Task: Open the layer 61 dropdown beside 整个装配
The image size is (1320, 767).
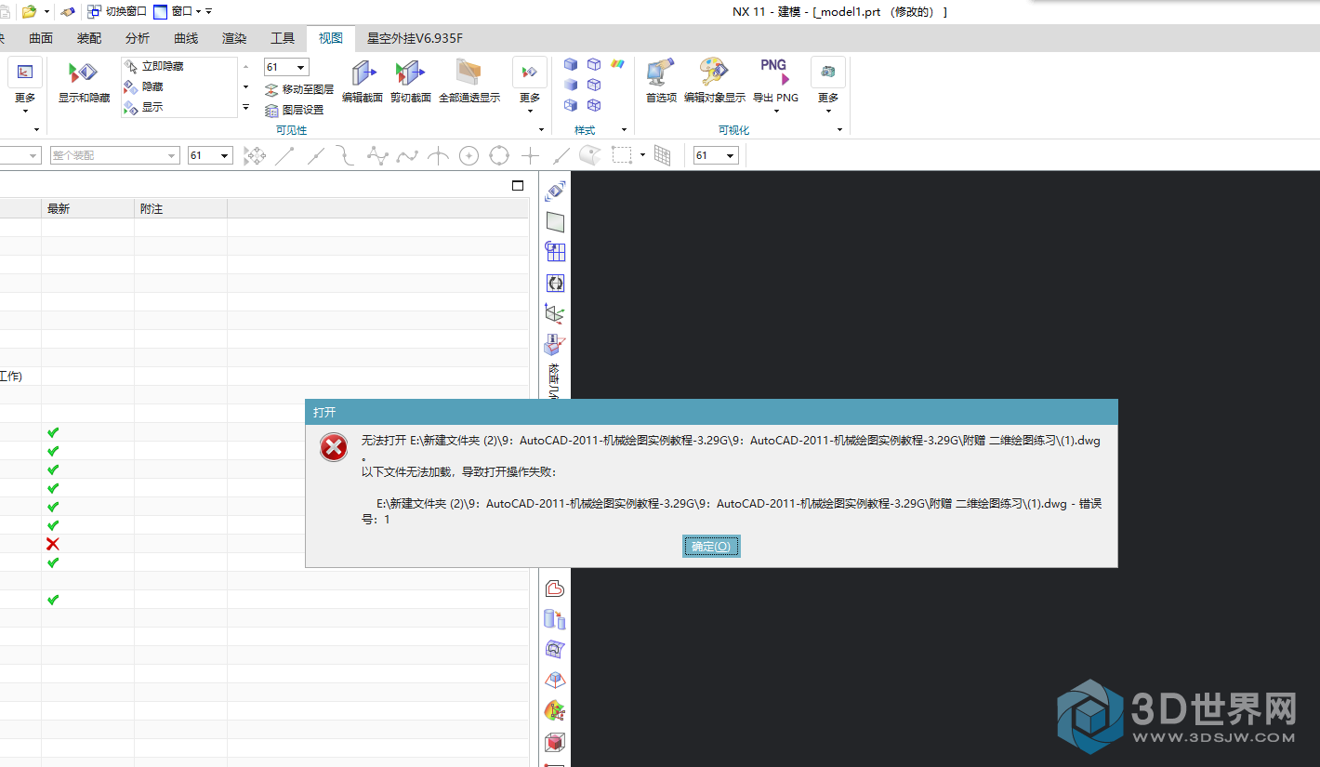Action: [x=210, y=155]
